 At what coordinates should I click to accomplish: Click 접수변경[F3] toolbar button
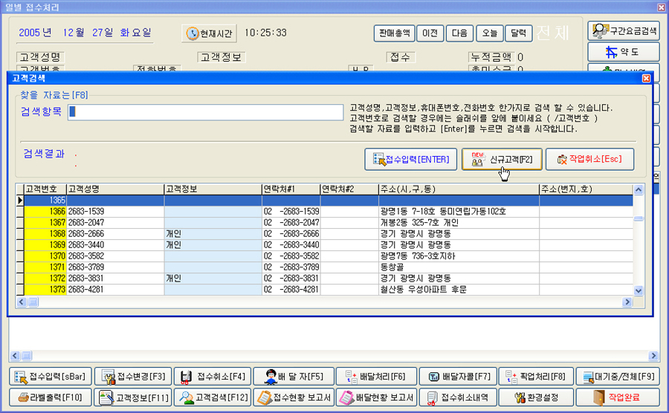click(133, 377)
